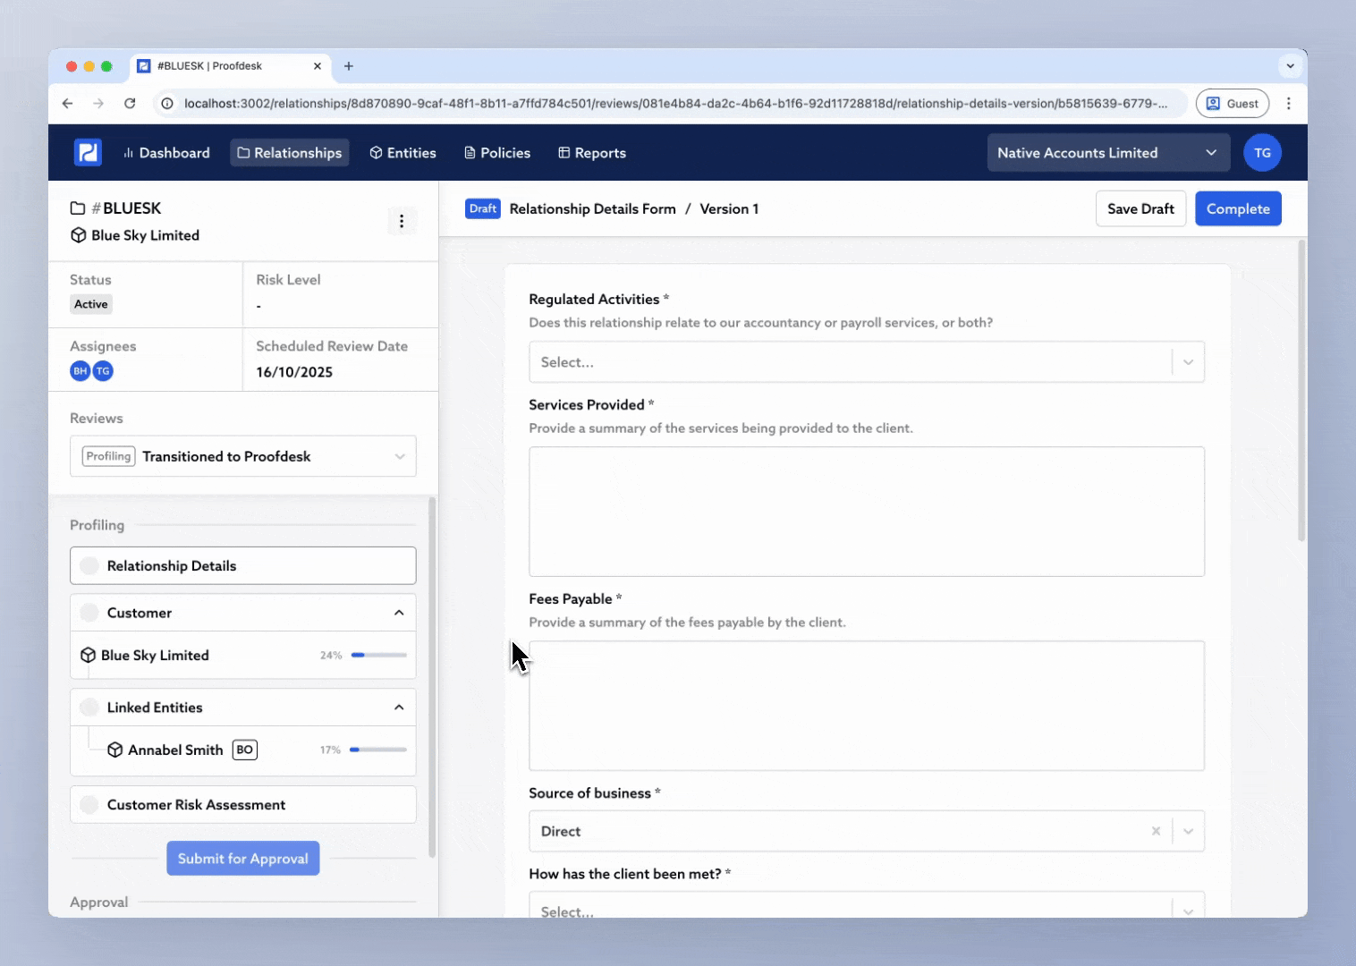Toggle the Customer Risk Assessment status circle
The height and width of the screenshot is (966, 1356).
pos(89,805)
